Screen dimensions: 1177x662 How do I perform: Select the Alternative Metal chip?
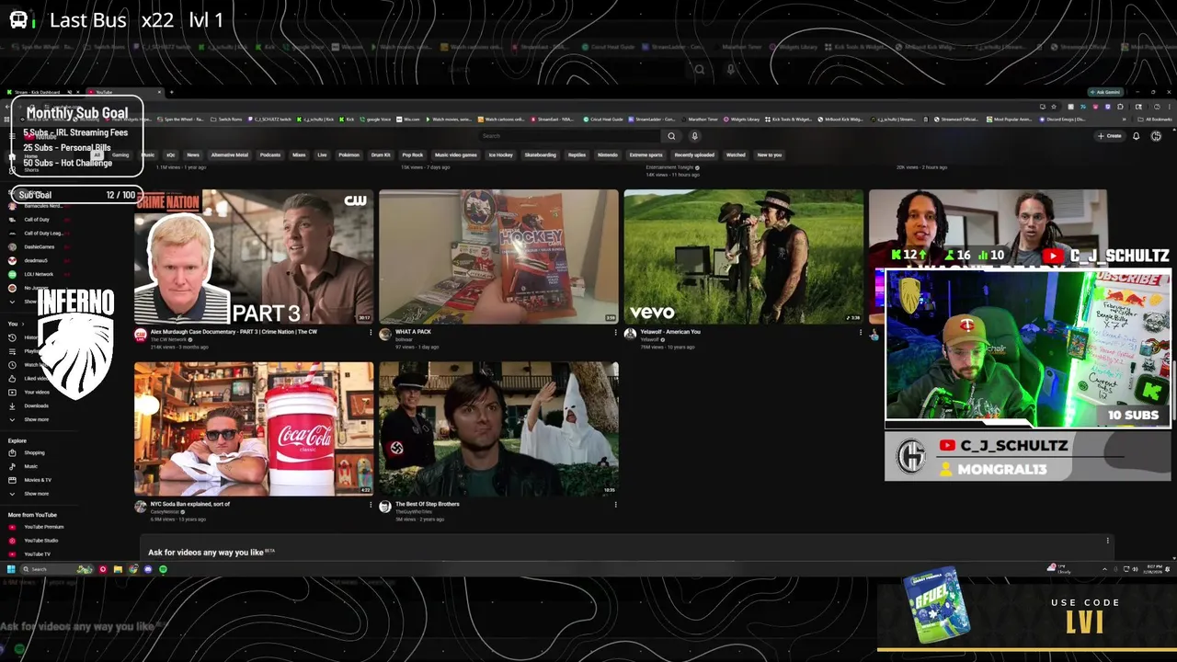229,154
